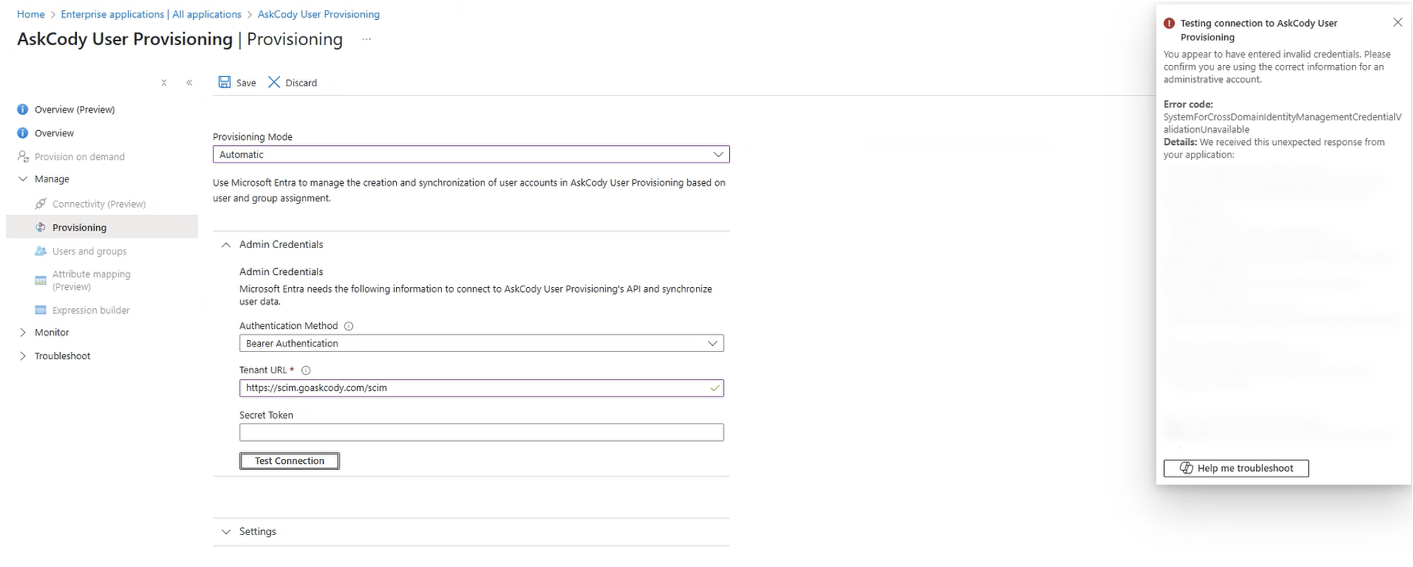Click the Overview (Preview) info icon

click(x=23, y=110)
